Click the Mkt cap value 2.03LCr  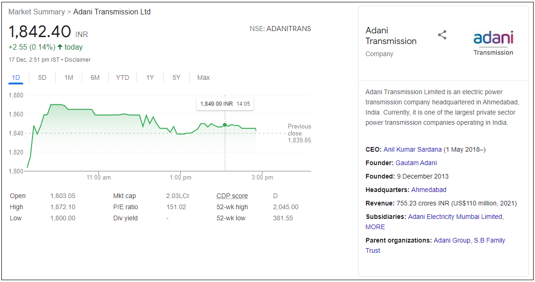(178, 196)
